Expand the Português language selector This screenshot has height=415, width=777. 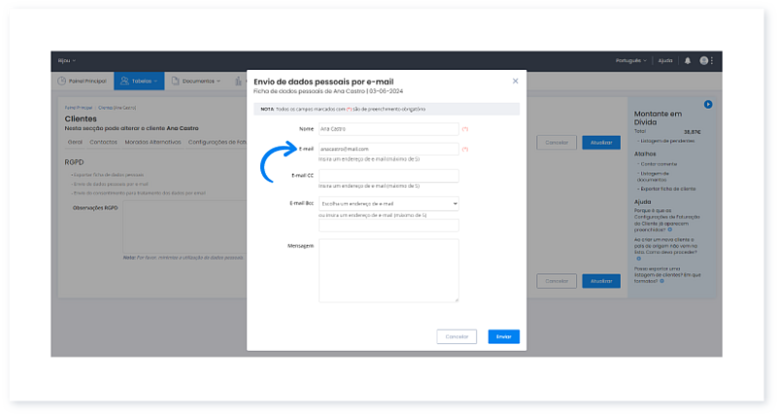[631, 60]
